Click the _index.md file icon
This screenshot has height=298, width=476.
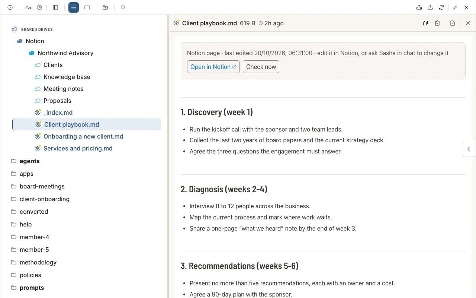coord(38,112)
